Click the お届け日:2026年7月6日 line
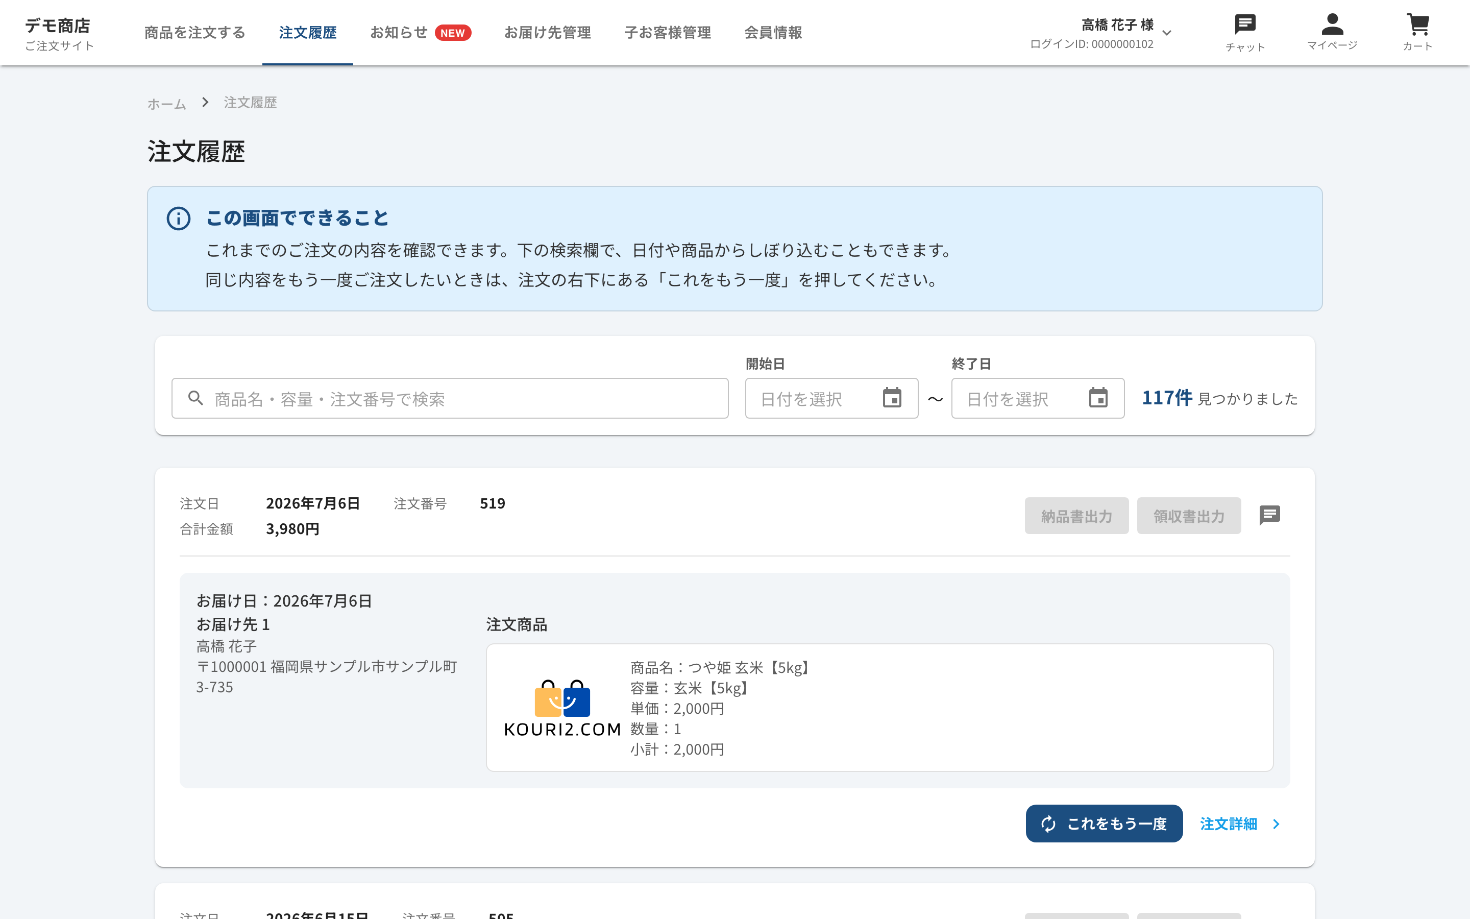The width and height of the screenshot is (1470, 919). [x=284, y=600]
